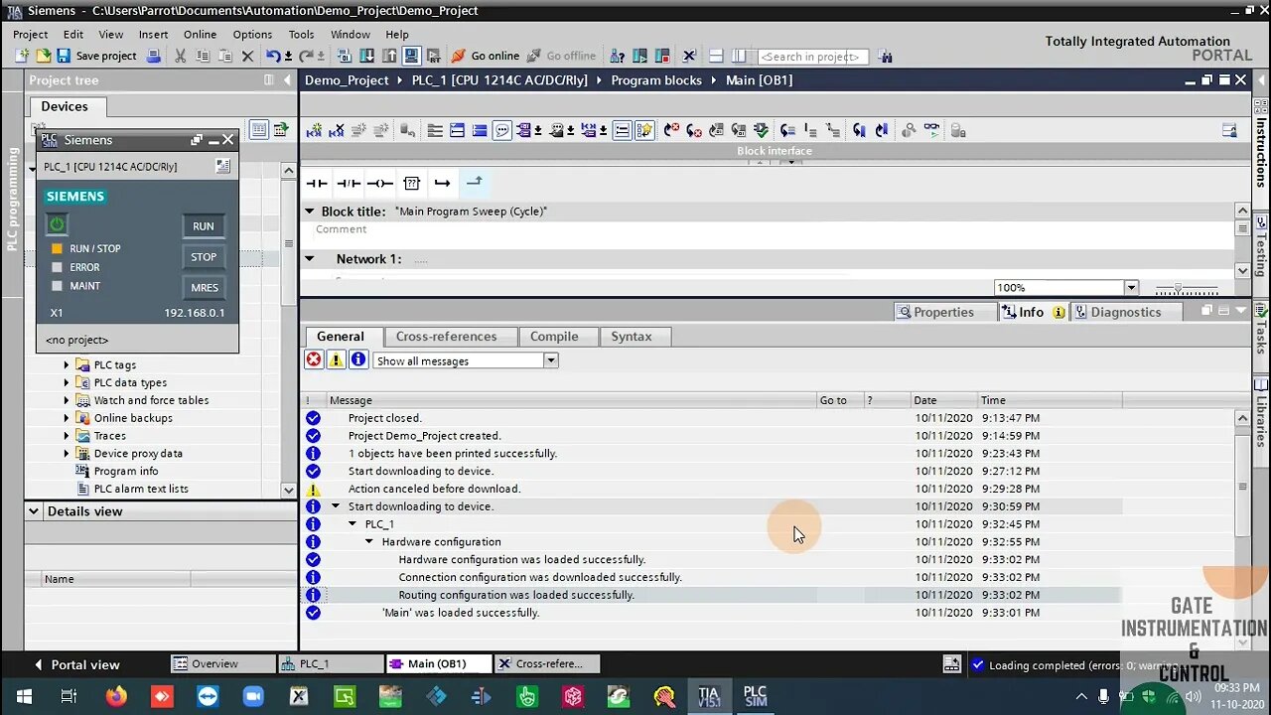Collapse the Details view section
The image size is (1271, 715).
point(34,511)
